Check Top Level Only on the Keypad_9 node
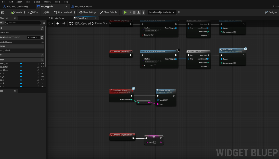Screen dimensions: 279x159 pos(155,66)
